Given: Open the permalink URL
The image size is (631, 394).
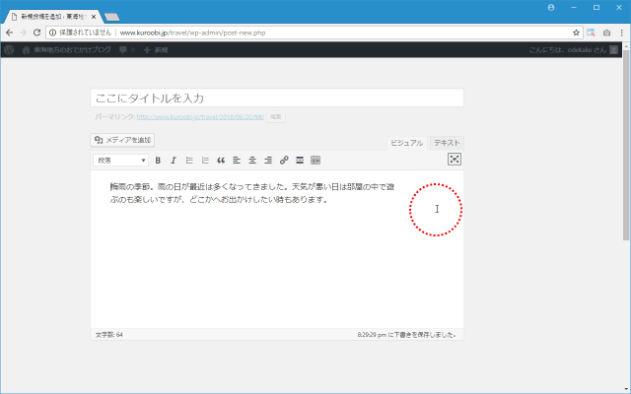Looking at the screenshot, I should coord(200,117).
